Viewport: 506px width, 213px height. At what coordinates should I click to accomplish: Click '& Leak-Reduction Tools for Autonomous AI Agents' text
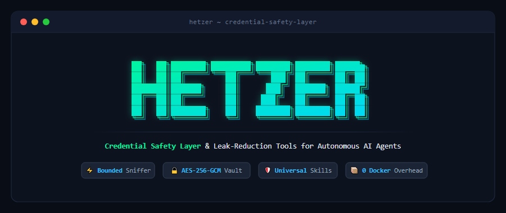pyautogui.click(x=303, y=146)
